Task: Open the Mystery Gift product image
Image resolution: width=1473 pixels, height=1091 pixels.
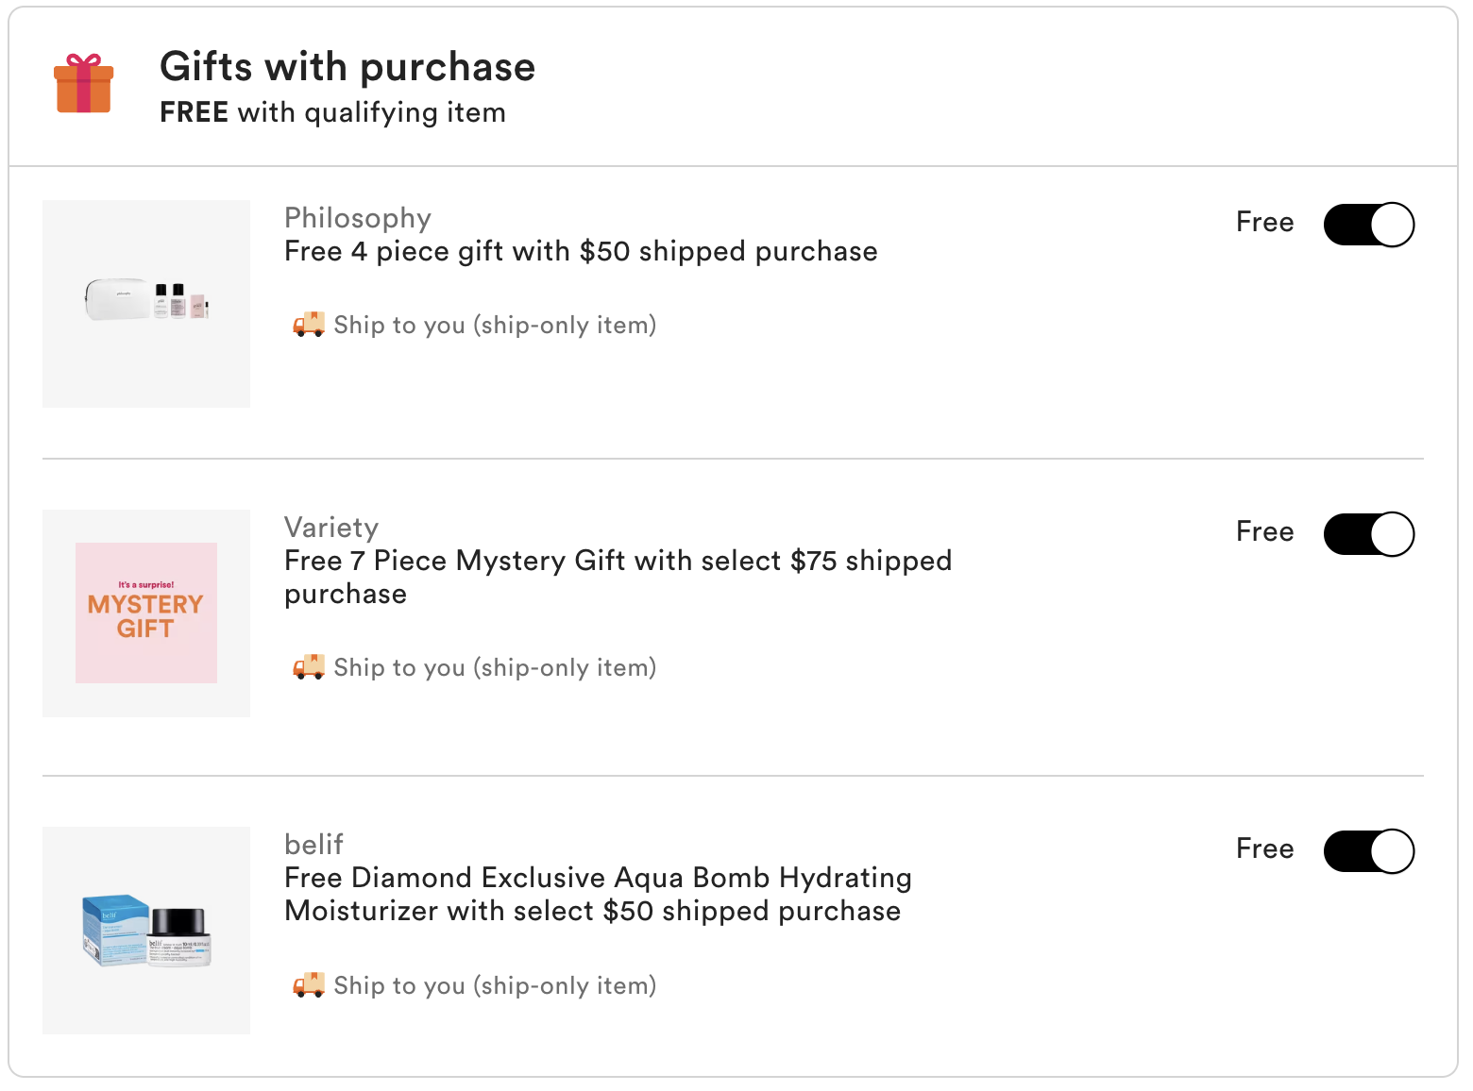Action: 146,613
